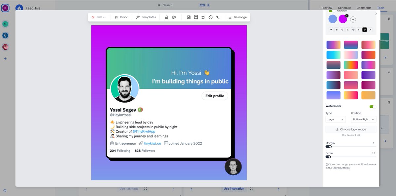396x196 pixels.
Task: Go to previous inspiration with left chevron
Action: click(191, 189)
